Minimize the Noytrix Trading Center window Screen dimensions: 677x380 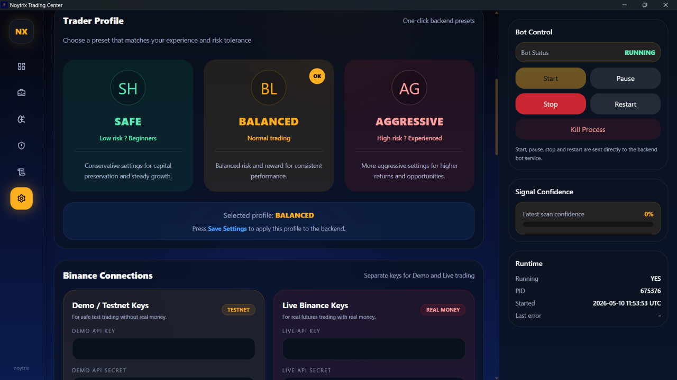click(x=625, y=5)
